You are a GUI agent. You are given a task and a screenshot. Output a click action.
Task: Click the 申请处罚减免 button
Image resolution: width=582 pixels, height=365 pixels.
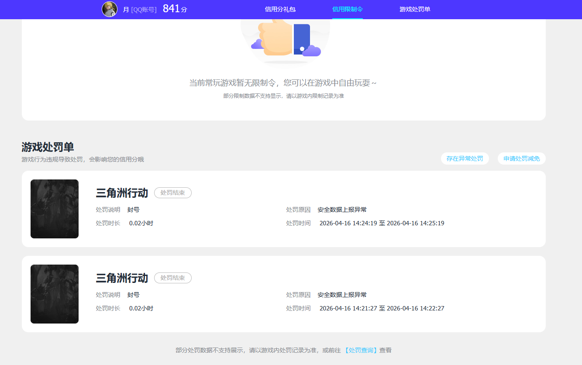pos(522,158)
